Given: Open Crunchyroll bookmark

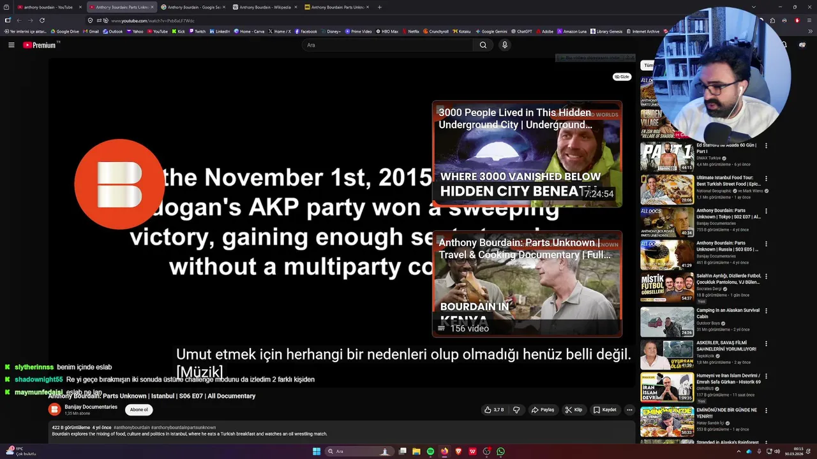Looking at the screenshot, I should (x=435, y=31).
